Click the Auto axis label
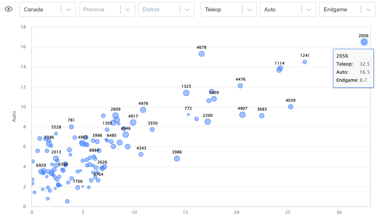Viewport: 380px width, 218px height. pos(14,116)
